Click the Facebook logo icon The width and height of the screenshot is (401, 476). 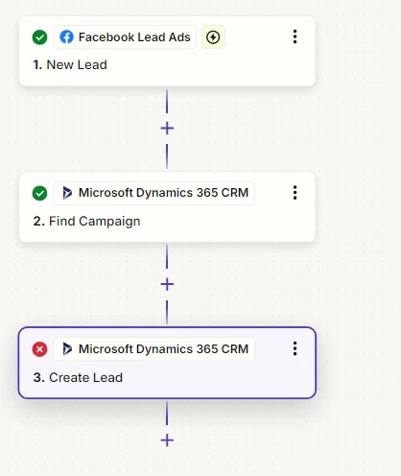click(66, 37)
